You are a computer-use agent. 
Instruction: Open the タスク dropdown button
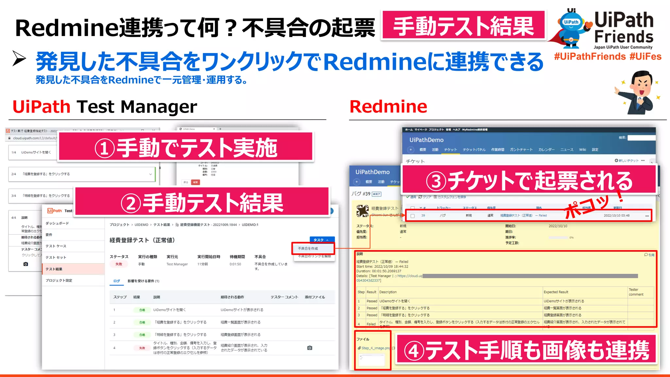click(322, 240)
